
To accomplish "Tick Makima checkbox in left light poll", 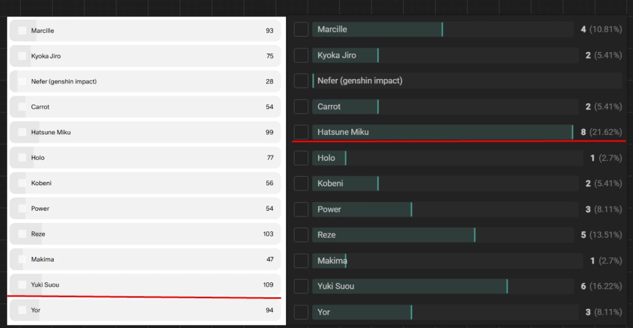I will (x=22, y=259).
